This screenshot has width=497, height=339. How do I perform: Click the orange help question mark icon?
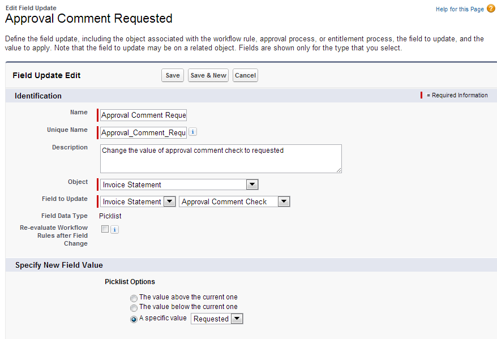(x=490, y=8)
